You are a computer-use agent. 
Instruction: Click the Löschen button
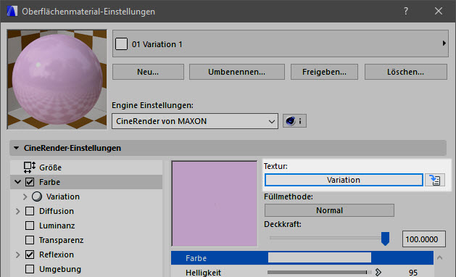pyautogui.click(x=406, y=72)
